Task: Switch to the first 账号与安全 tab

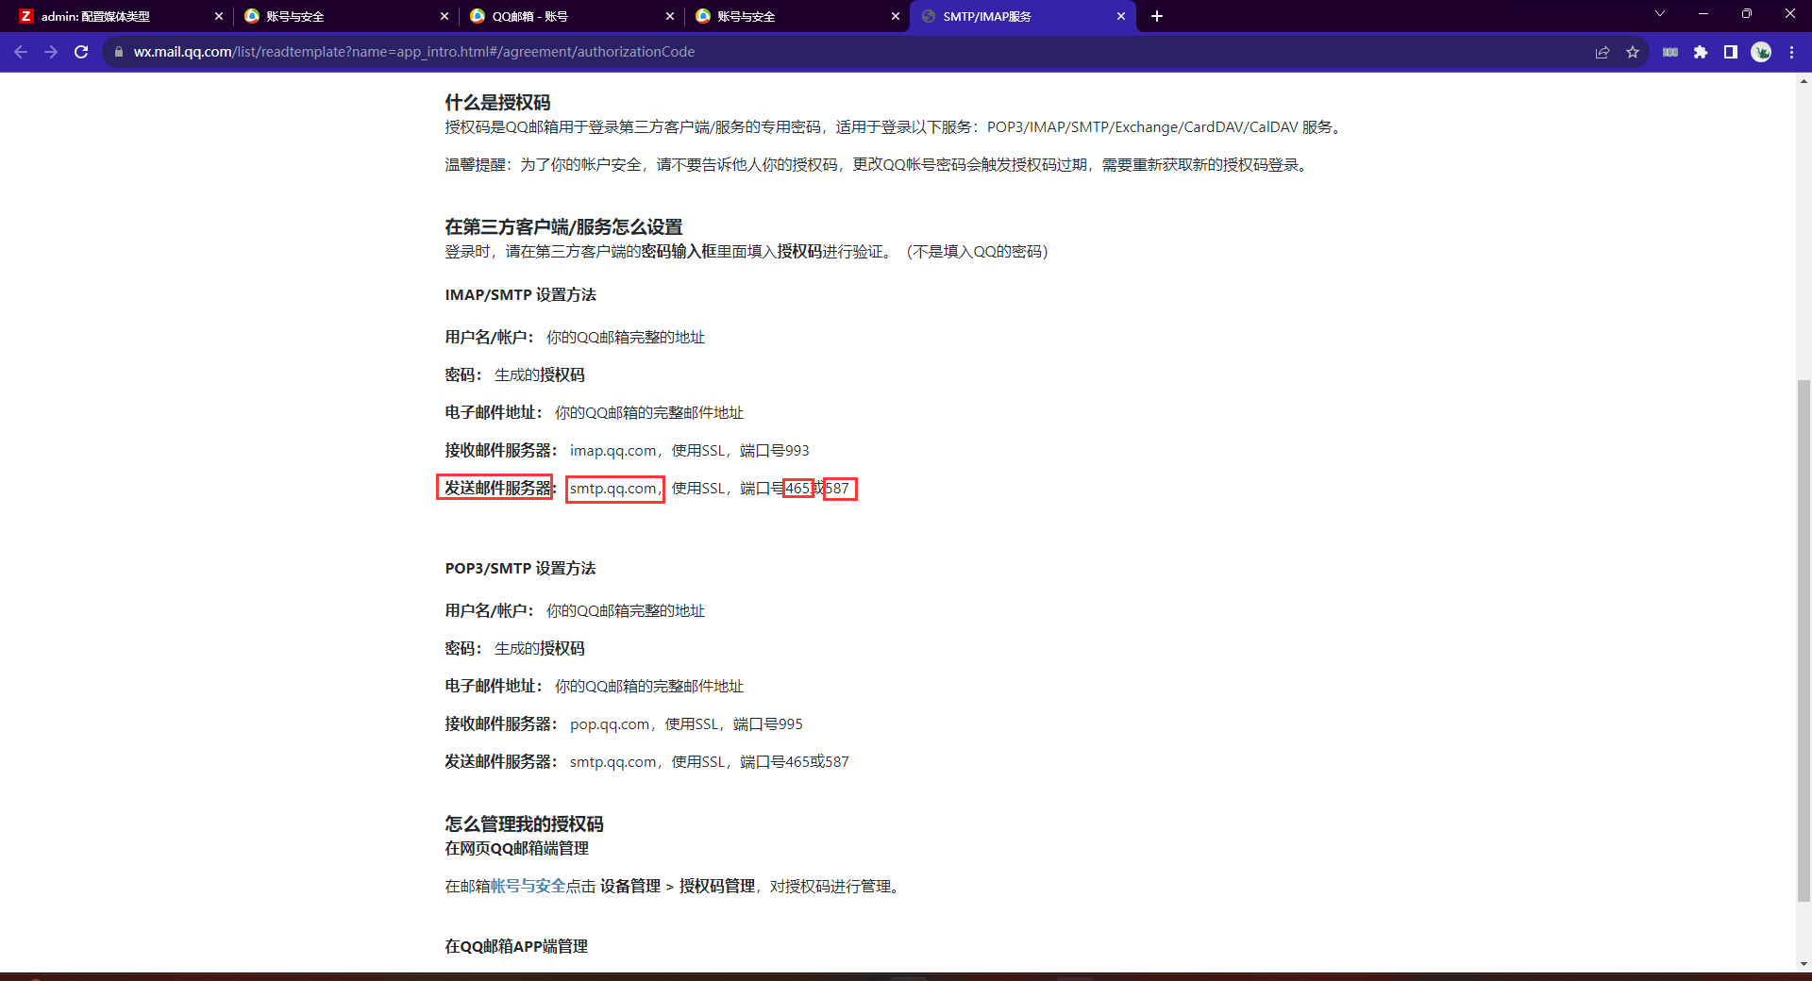Action: click(x=345, y=16)
